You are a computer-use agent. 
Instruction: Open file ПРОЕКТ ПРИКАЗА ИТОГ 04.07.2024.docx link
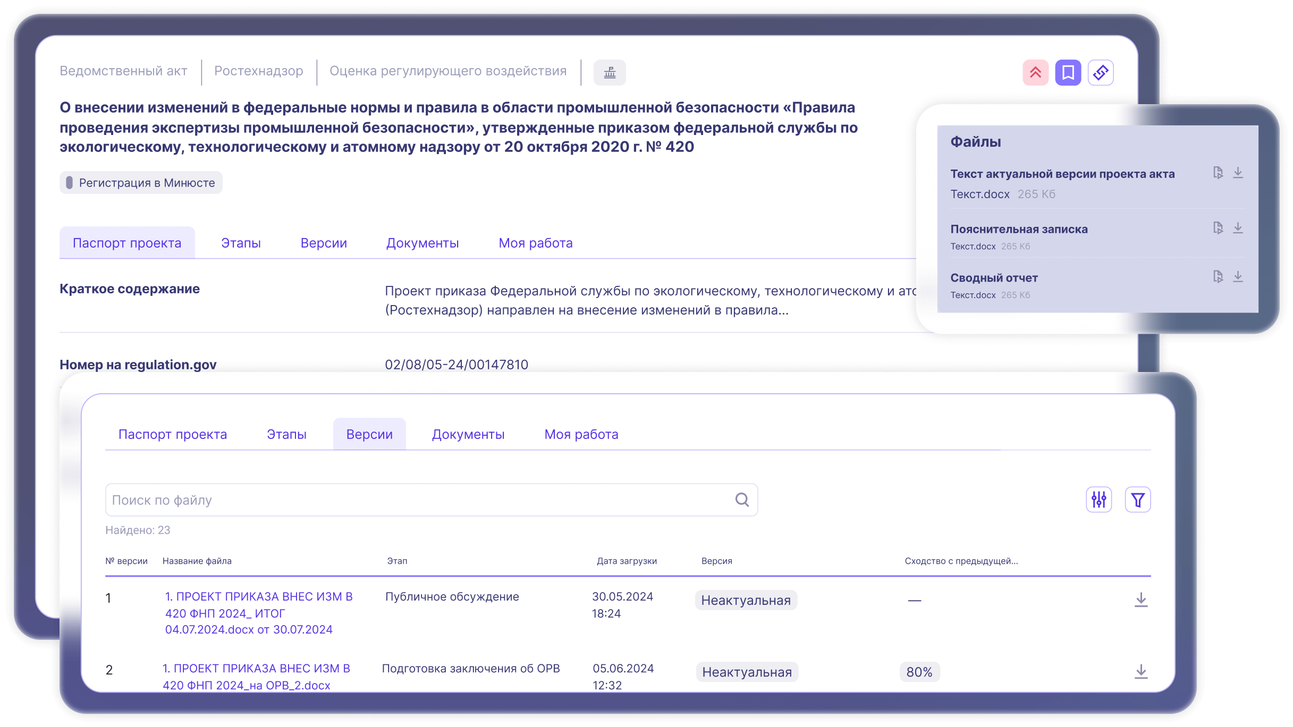[258, 613]
